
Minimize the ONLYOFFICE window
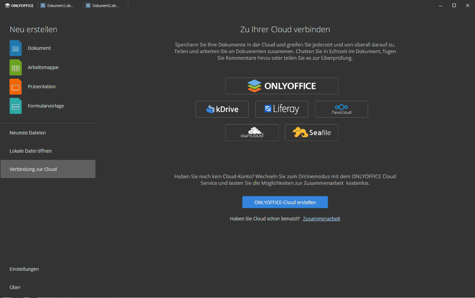441,6
